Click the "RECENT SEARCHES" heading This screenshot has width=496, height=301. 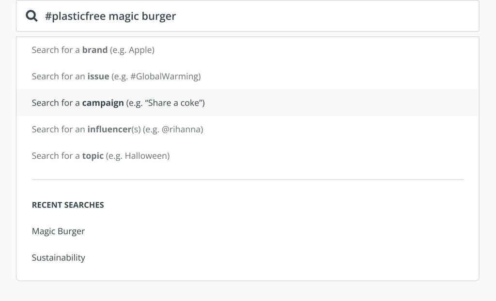point(68,205)
